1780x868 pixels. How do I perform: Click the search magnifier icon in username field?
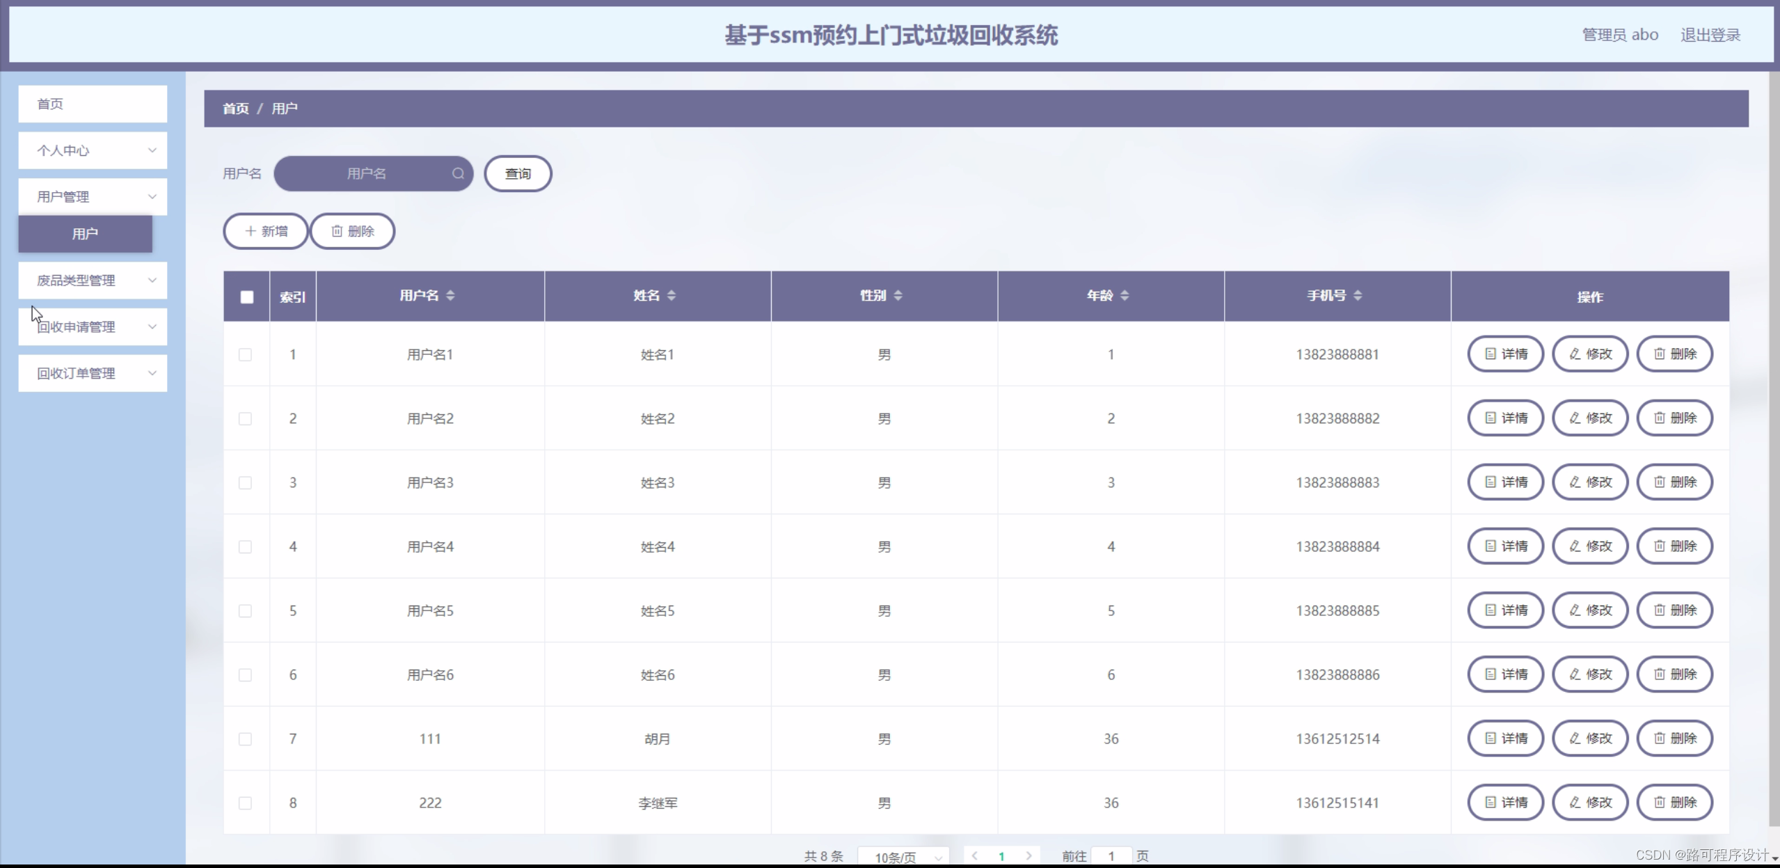pos(458,173)
